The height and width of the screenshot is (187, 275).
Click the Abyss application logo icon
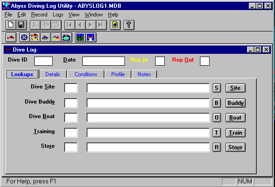(x=6, y=6)
